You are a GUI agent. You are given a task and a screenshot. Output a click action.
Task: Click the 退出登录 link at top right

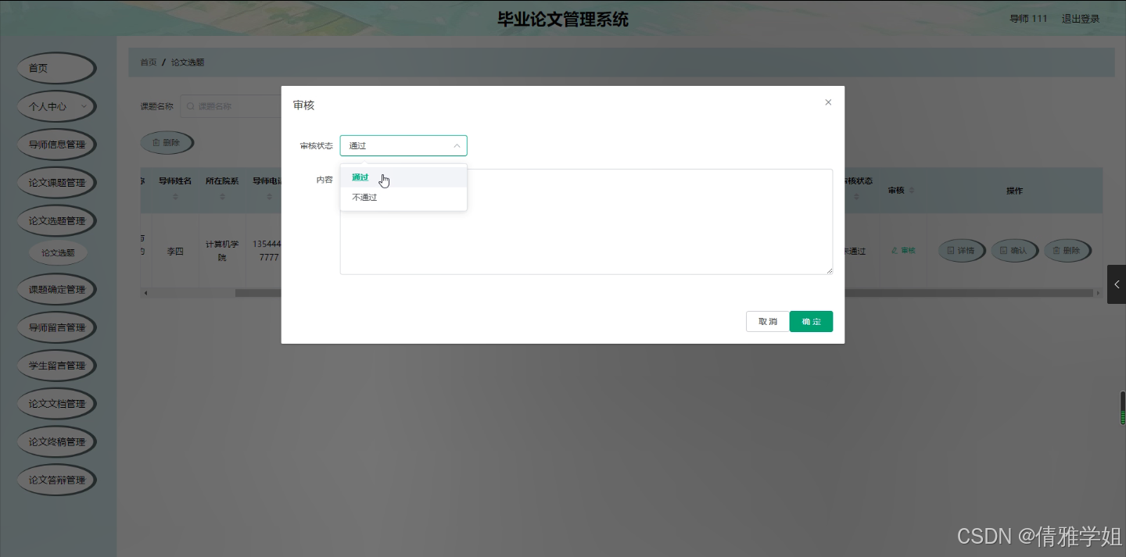click(x=1081, y=18)
